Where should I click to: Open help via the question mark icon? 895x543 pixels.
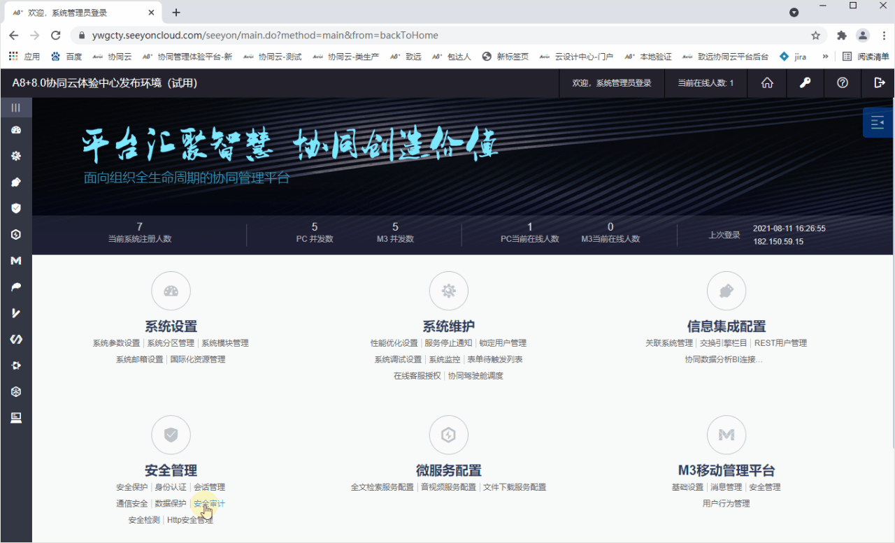(843, 83)
